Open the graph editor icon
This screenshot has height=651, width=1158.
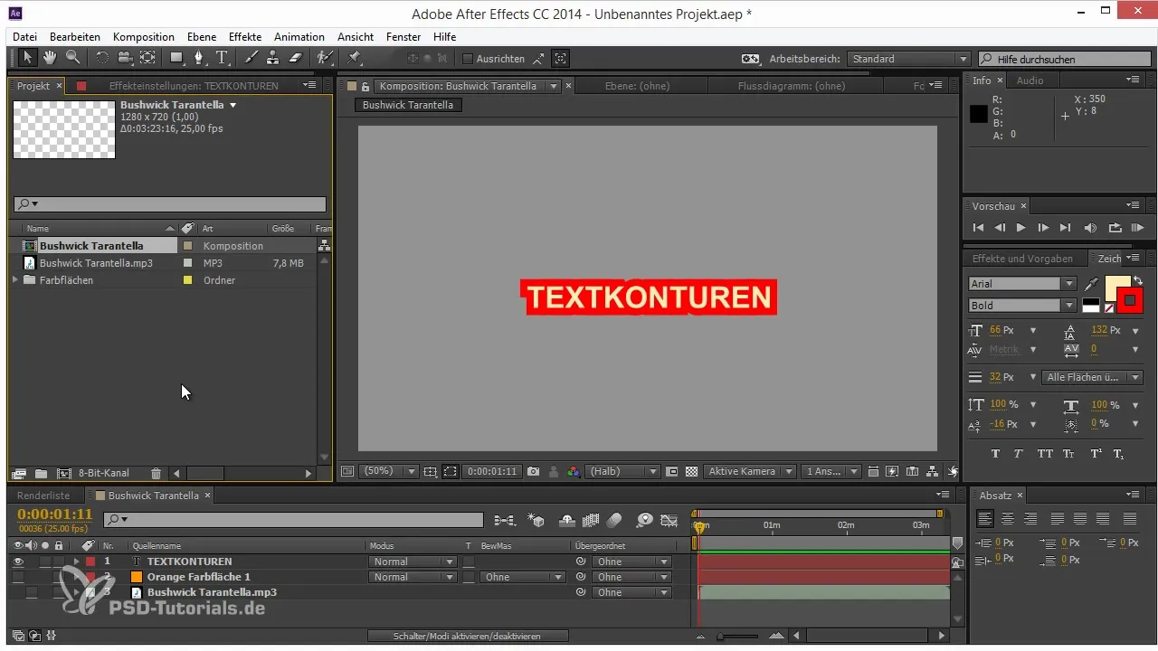[669, 520]
